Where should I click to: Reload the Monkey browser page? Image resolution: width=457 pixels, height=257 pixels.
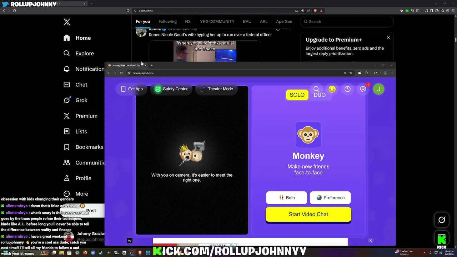[121, 73]
